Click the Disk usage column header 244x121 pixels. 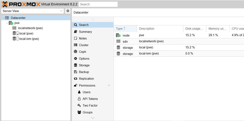[x=195, y=29]
